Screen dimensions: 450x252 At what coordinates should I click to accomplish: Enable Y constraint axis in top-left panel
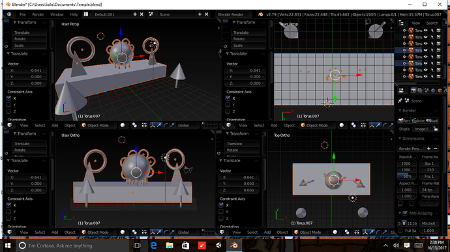[x=8, y=105]
